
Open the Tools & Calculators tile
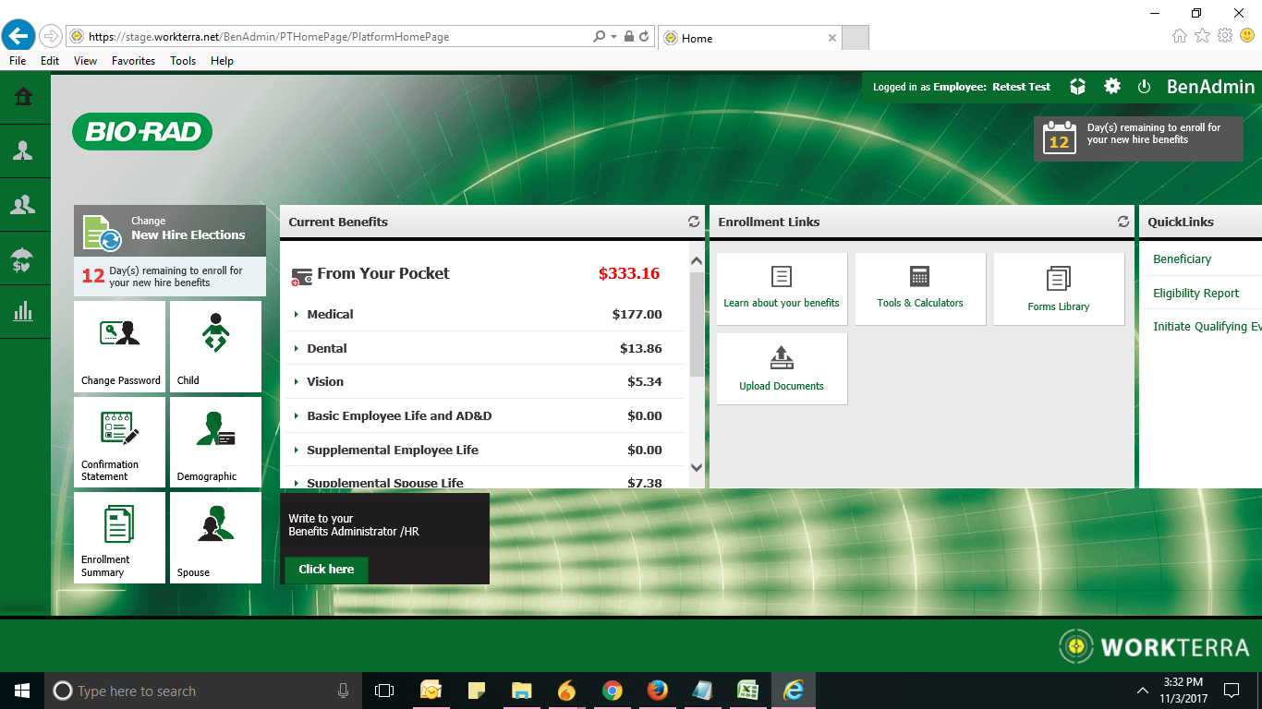coord(919,288)
